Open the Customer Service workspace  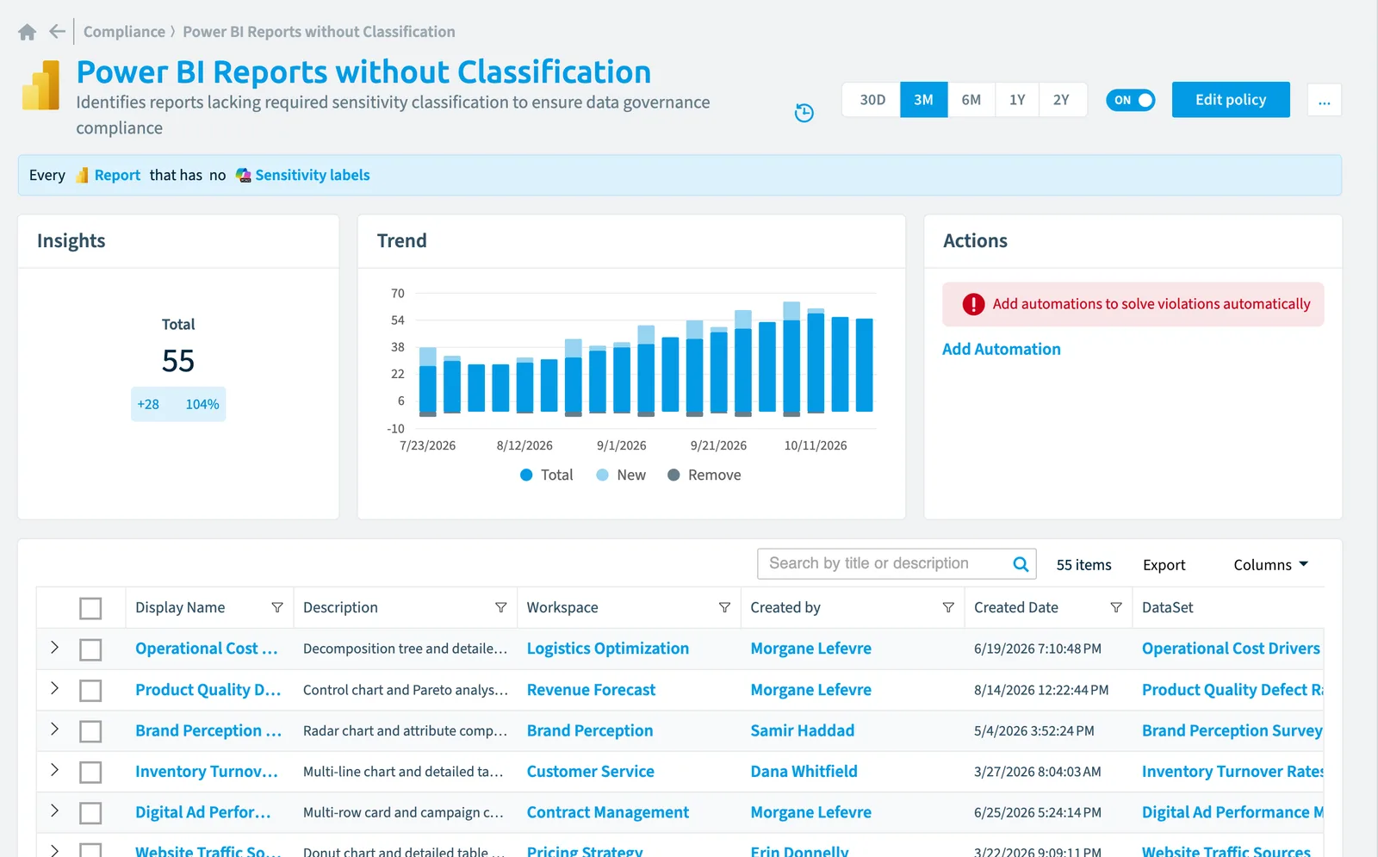(x=591, y=773)
